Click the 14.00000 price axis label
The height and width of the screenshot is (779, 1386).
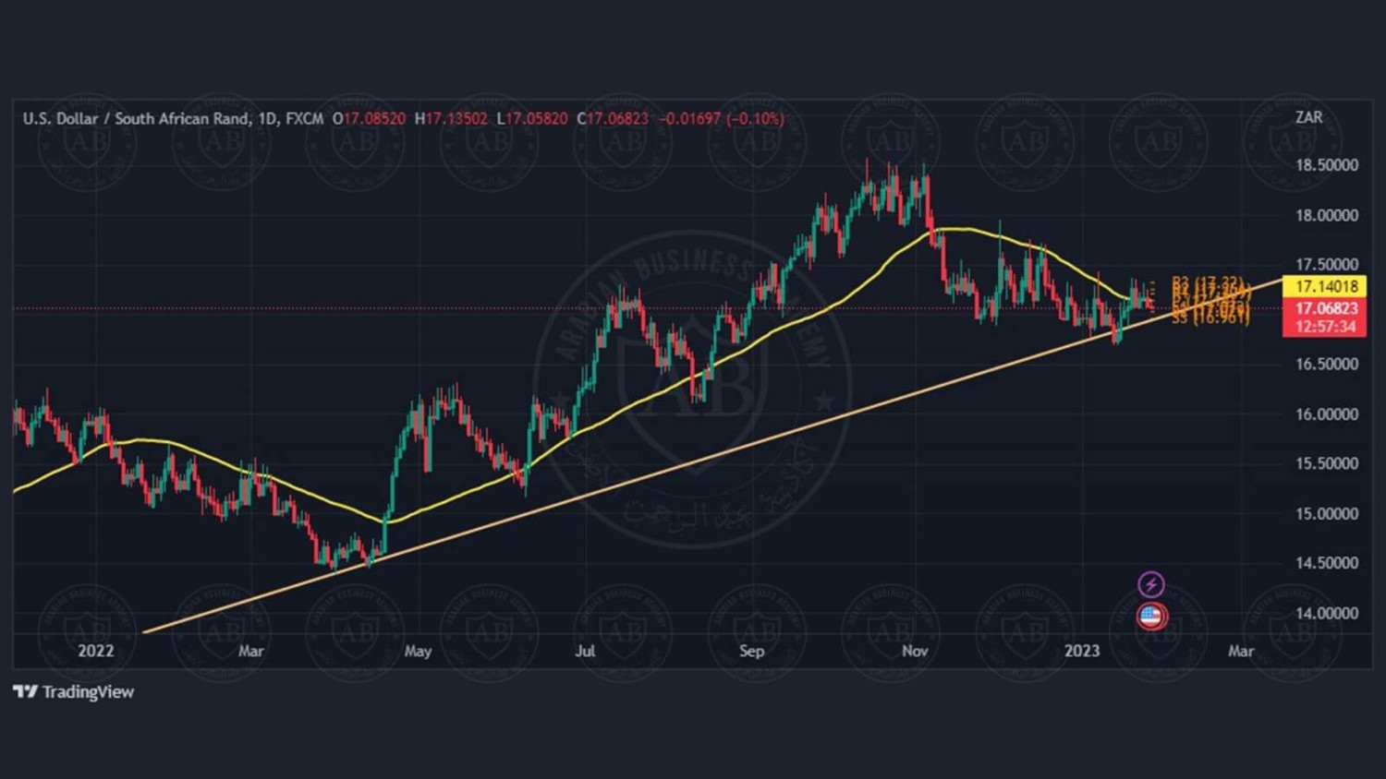tap(1327, 613)
